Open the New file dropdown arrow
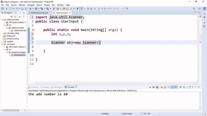207x116 pixels. pyautogui.click(x=14, y=9)
